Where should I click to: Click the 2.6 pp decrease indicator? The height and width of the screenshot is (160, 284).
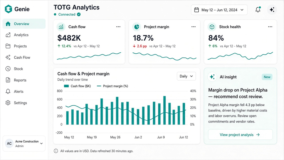140,46
